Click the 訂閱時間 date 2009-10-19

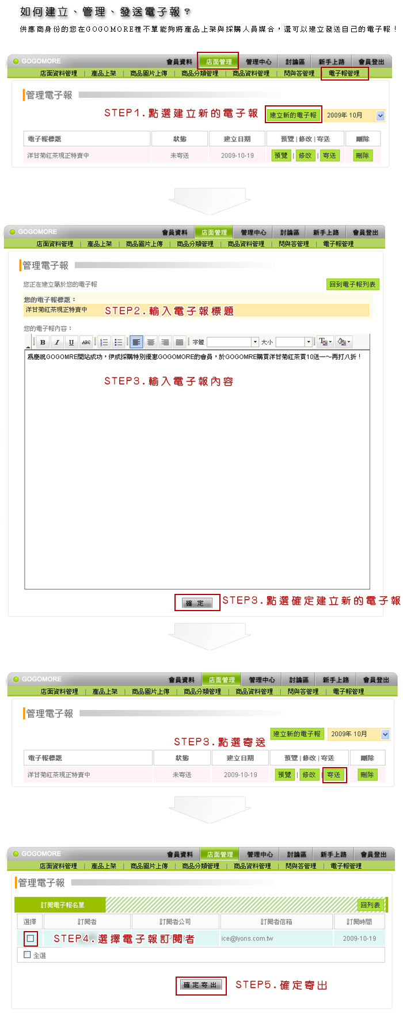click(x=359, y=939)
